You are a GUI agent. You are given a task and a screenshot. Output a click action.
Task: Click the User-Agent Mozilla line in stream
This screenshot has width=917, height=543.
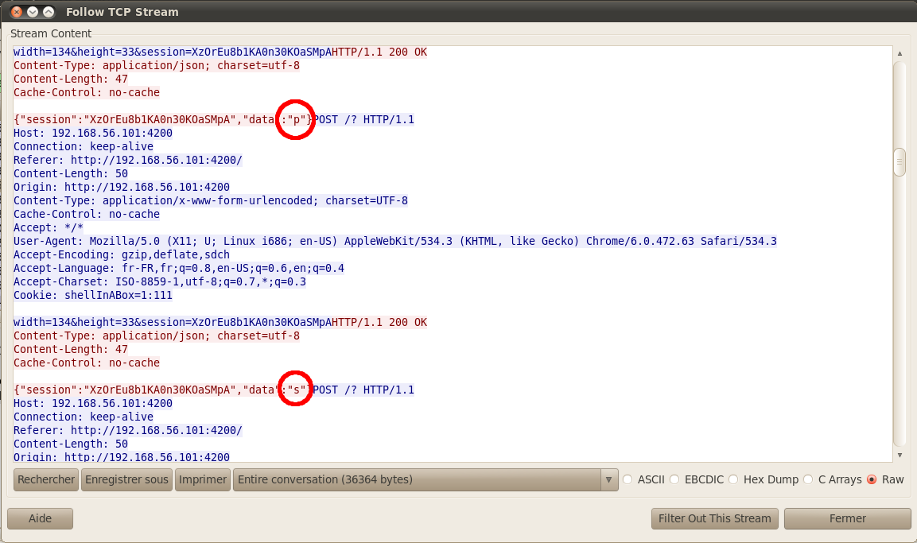tap(394, 241)
